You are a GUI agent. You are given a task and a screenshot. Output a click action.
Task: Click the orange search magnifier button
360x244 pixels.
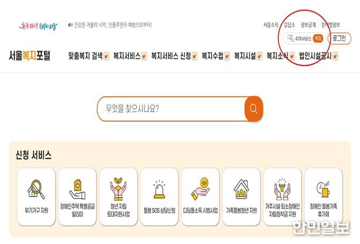click(254, 109)
